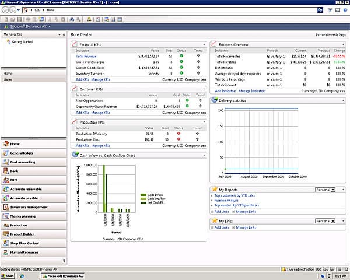Click the Total Revenue KPI link

coord(86,56)
